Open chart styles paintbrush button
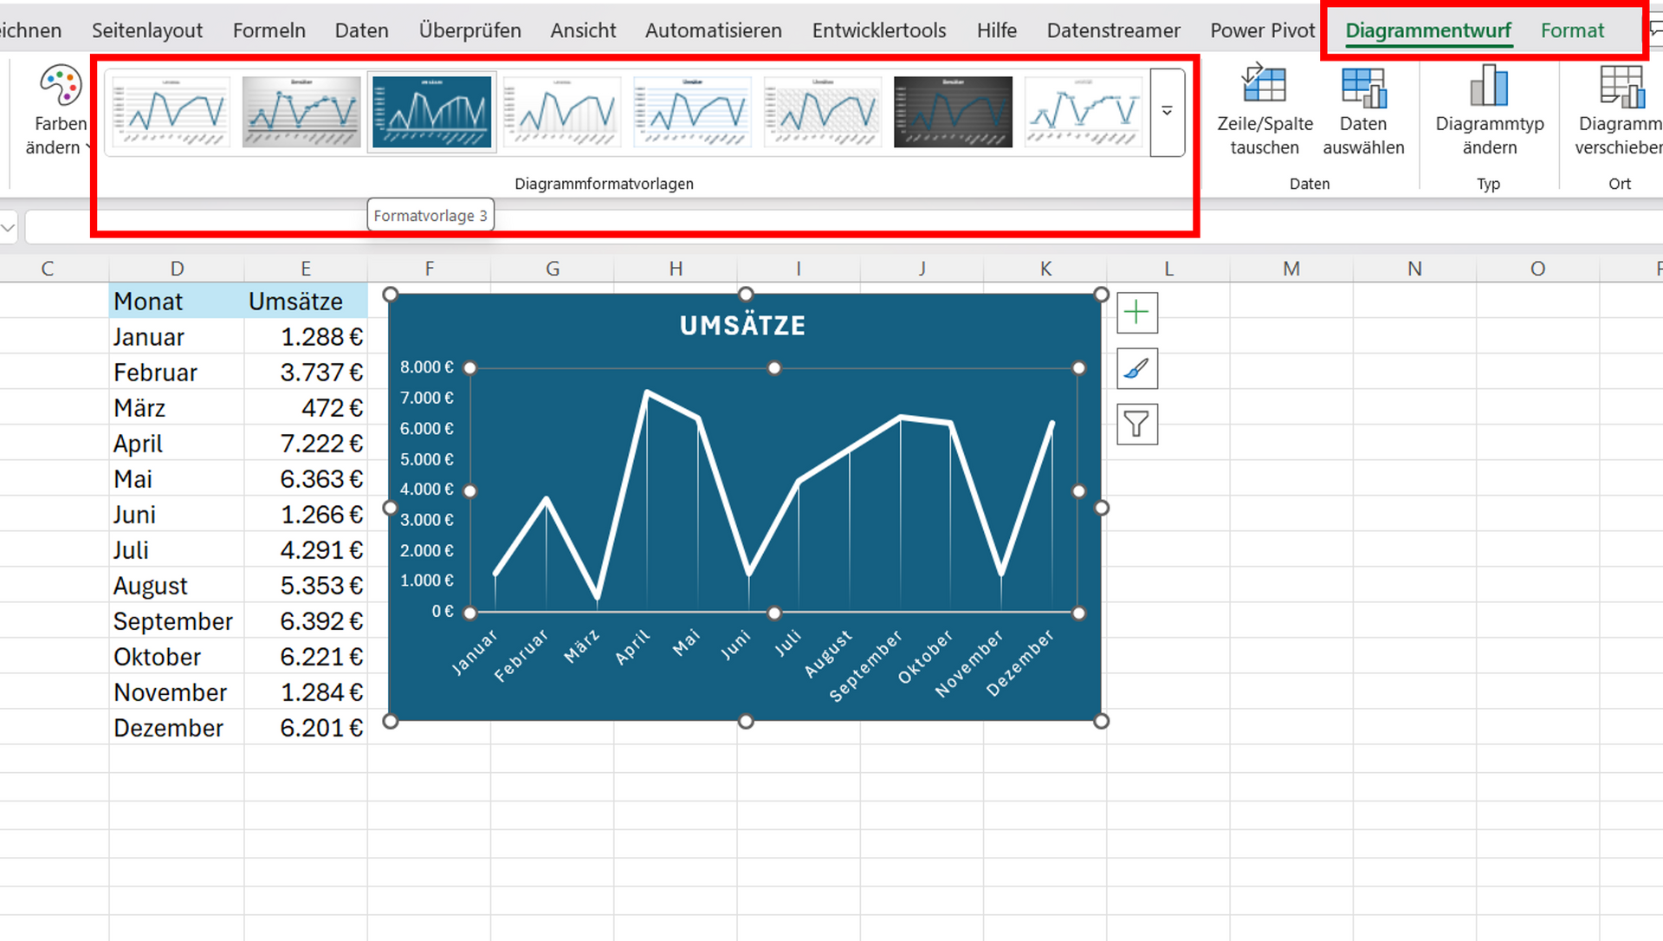This screenshot has width=1663, height=941. (x=1136, y=369)
